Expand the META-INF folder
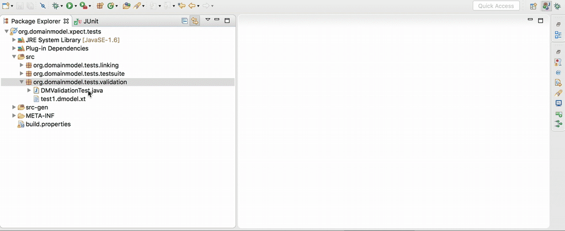Screen dimensions: 565x231 [x=14, y=116]
